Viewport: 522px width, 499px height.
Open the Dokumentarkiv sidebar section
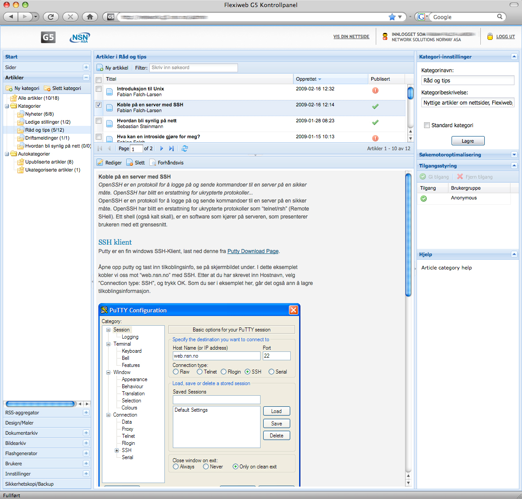coord(86,433)
